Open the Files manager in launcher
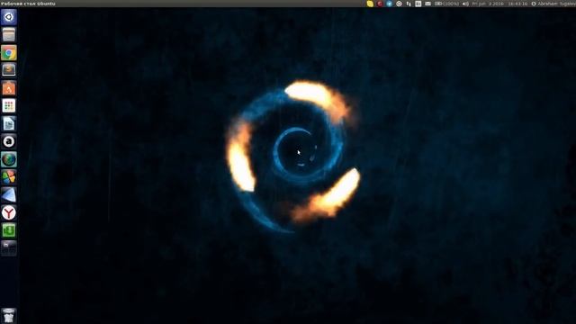The height and width of the screenshot is (324, 576). point(8,35)
